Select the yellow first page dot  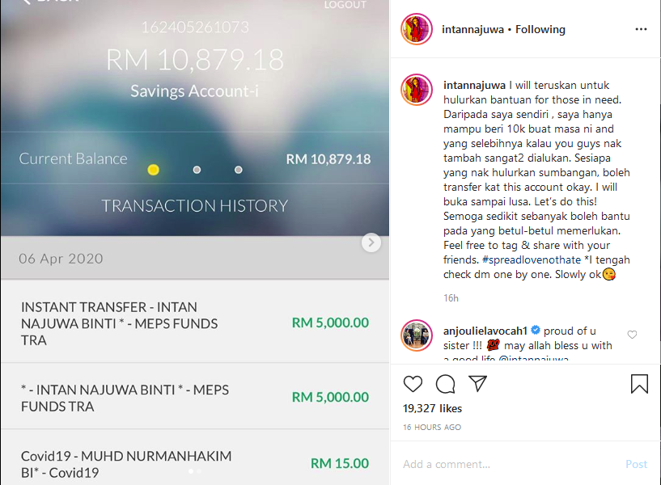tap(154, 170)
